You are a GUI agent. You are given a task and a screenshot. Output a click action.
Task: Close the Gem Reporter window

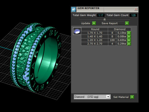tap(136, 9)
